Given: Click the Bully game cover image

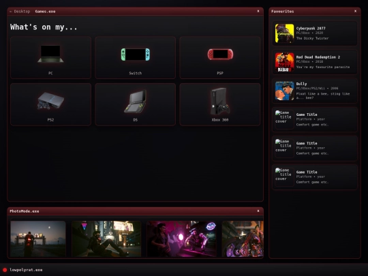Looking at the screenshot, I should coord(284,91).
